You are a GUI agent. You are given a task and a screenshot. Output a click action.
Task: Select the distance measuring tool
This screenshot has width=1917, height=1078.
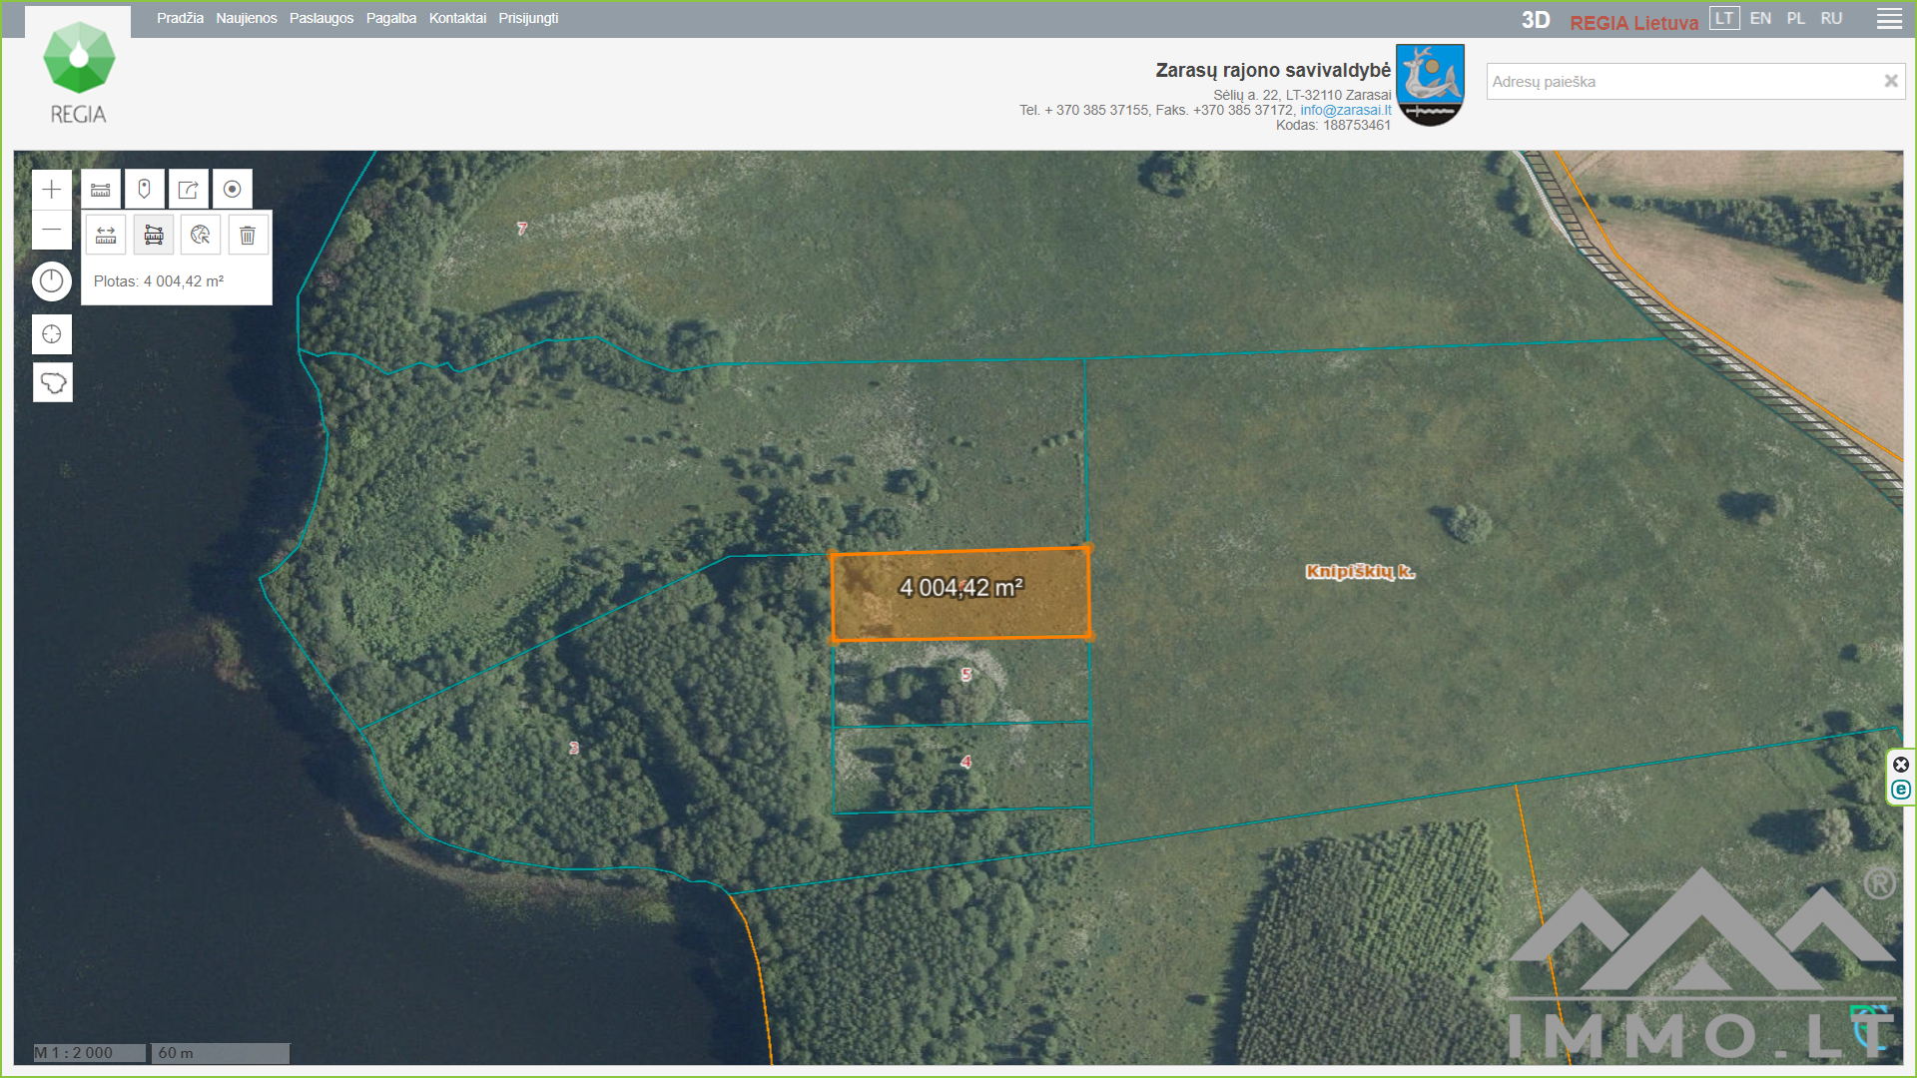tap(106, 235)
